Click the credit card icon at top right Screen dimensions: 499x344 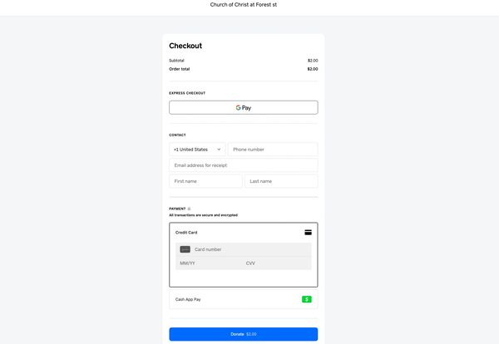(308, 233)
